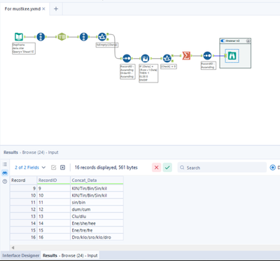
Task: Click the Results Search field
Action: (222, 167)
